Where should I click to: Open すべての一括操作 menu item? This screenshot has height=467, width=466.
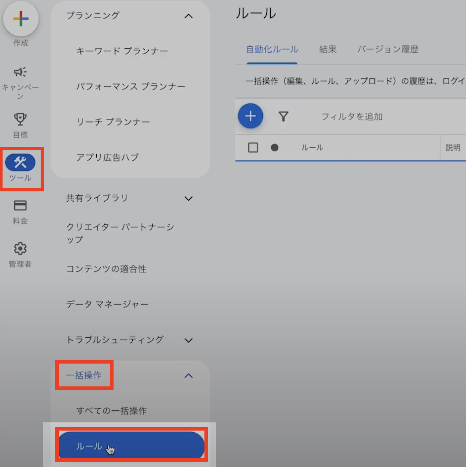112,410
